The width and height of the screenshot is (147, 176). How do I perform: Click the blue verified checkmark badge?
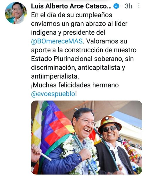coord(116,6)
